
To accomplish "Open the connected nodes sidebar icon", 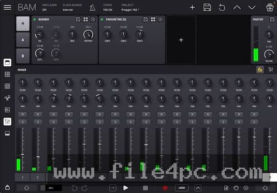I will [x=7, y=98].
